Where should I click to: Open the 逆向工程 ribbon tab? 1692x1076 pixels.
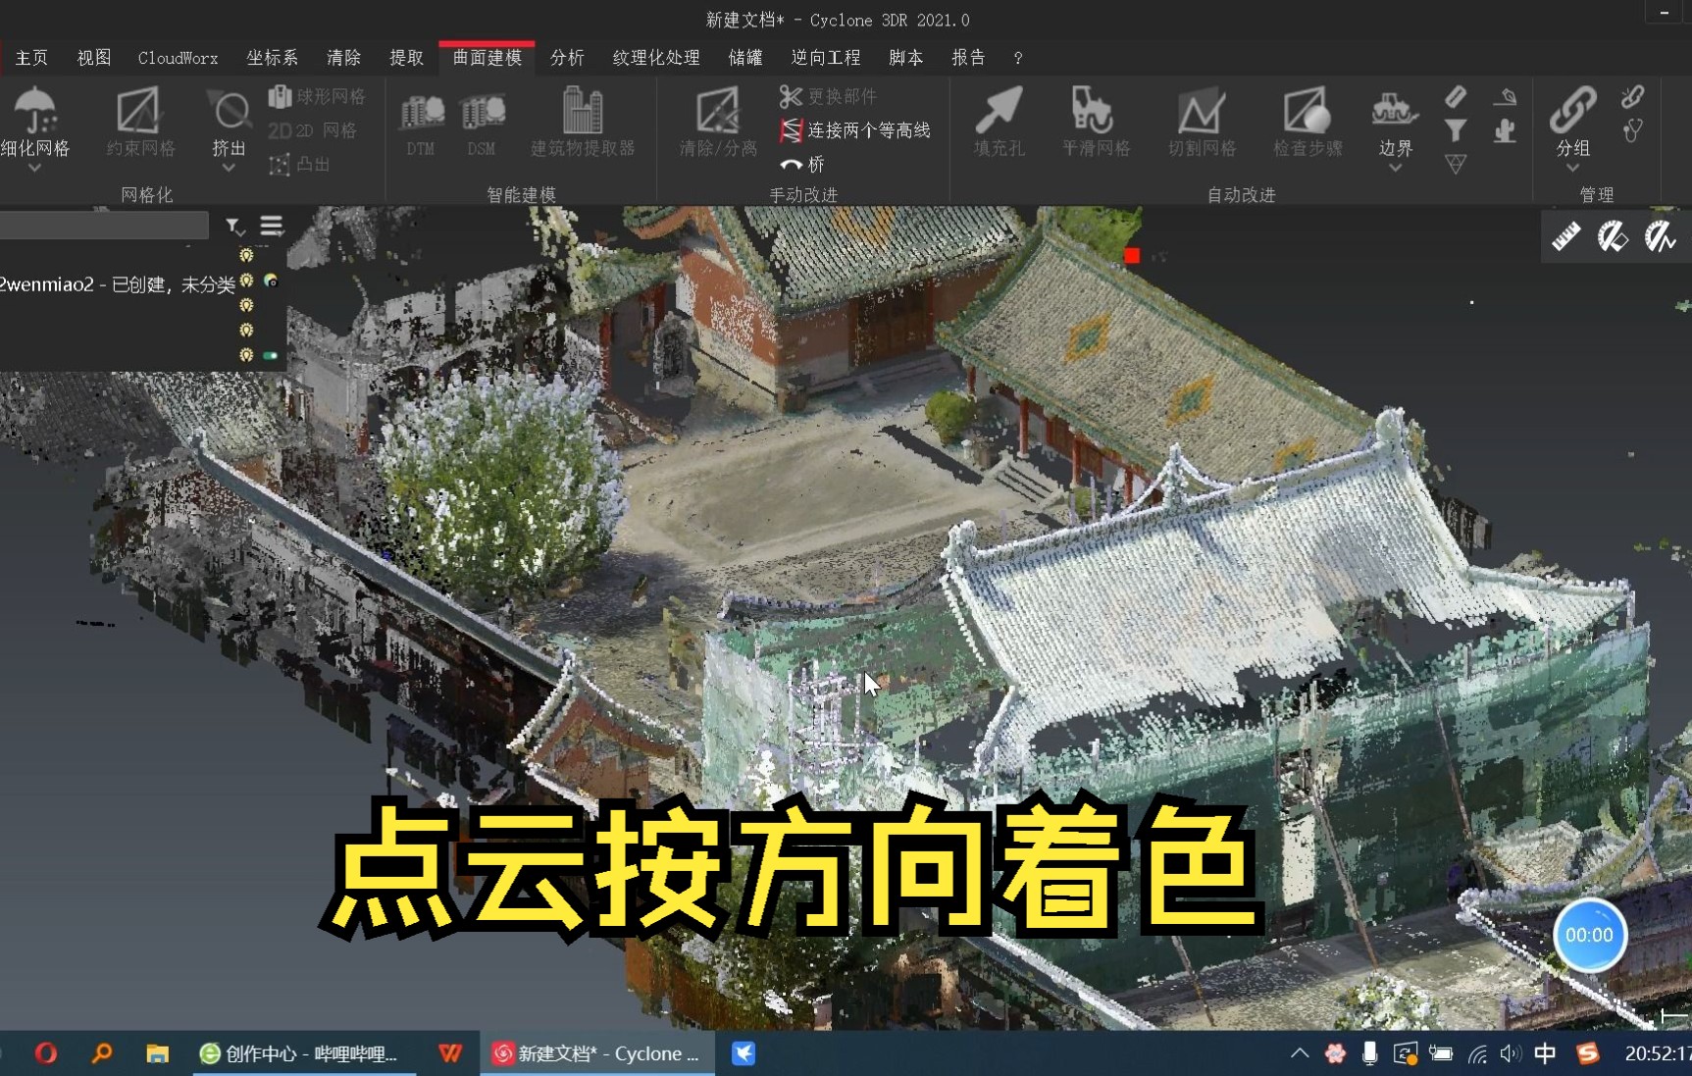click(826, 58)
